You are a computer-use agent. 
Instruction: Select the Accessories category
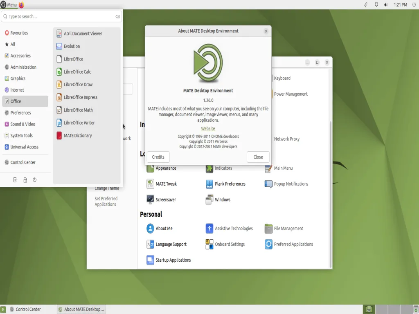[x=25, y=56]
